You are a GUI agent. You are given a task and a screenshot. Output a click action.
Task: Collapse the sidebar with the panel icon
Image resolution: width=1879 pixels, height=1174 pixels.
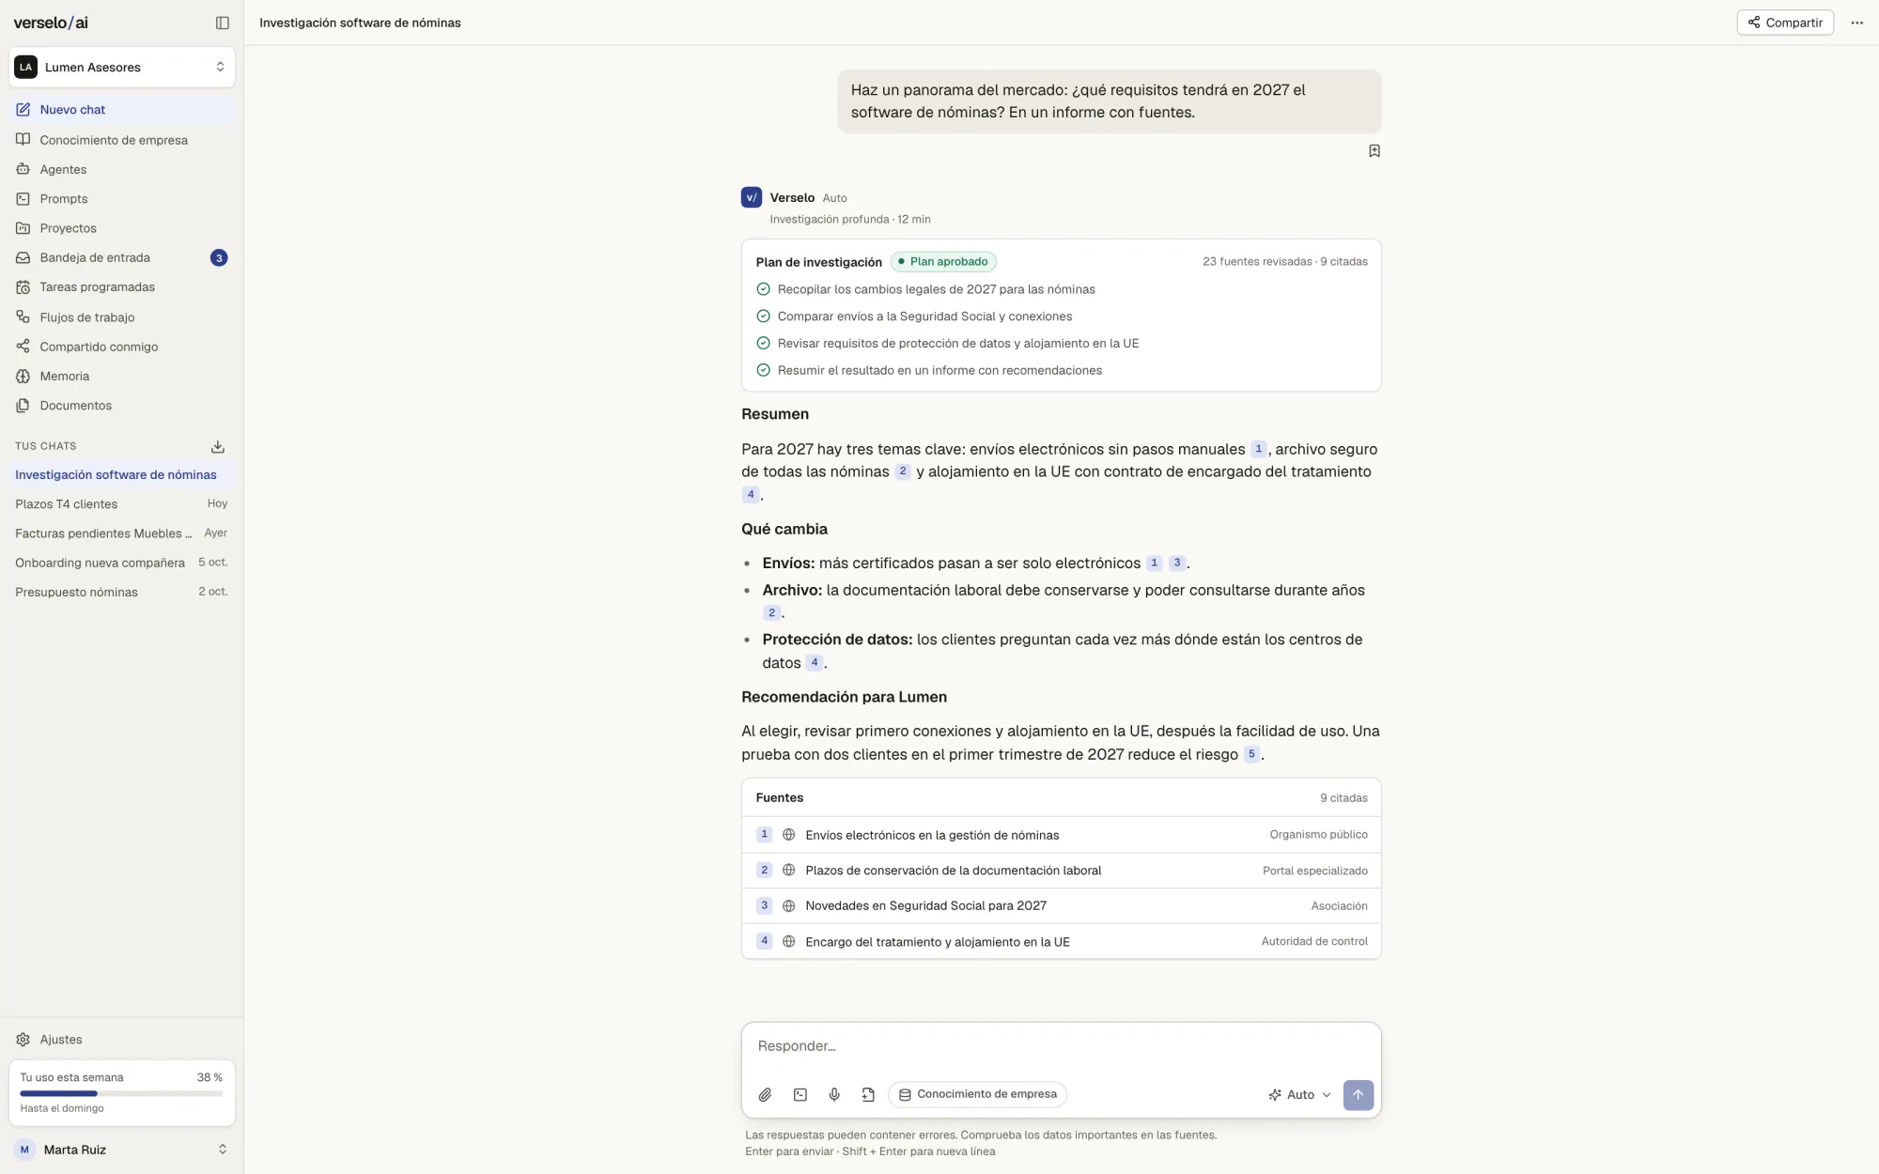(223, 23)
